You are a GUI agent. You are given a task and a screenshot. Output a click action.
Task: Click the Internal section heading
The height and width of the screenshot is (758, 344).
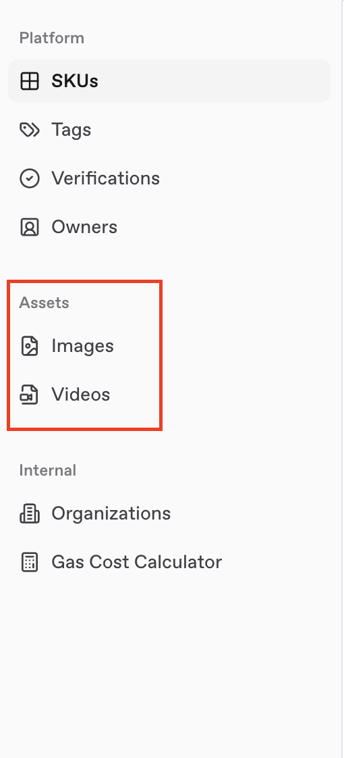[48, 470]
